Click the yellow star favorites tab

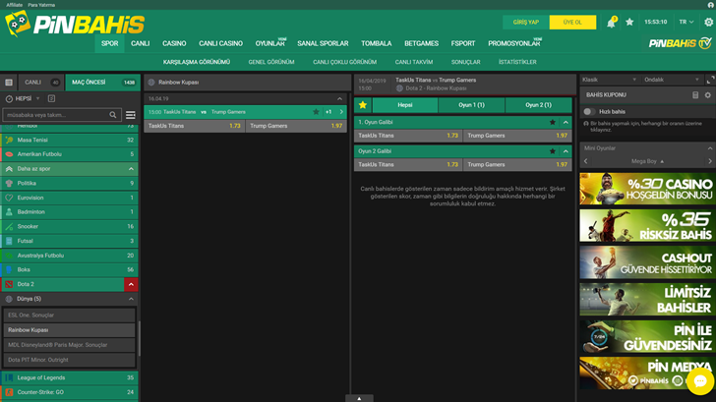pos(363,105)
